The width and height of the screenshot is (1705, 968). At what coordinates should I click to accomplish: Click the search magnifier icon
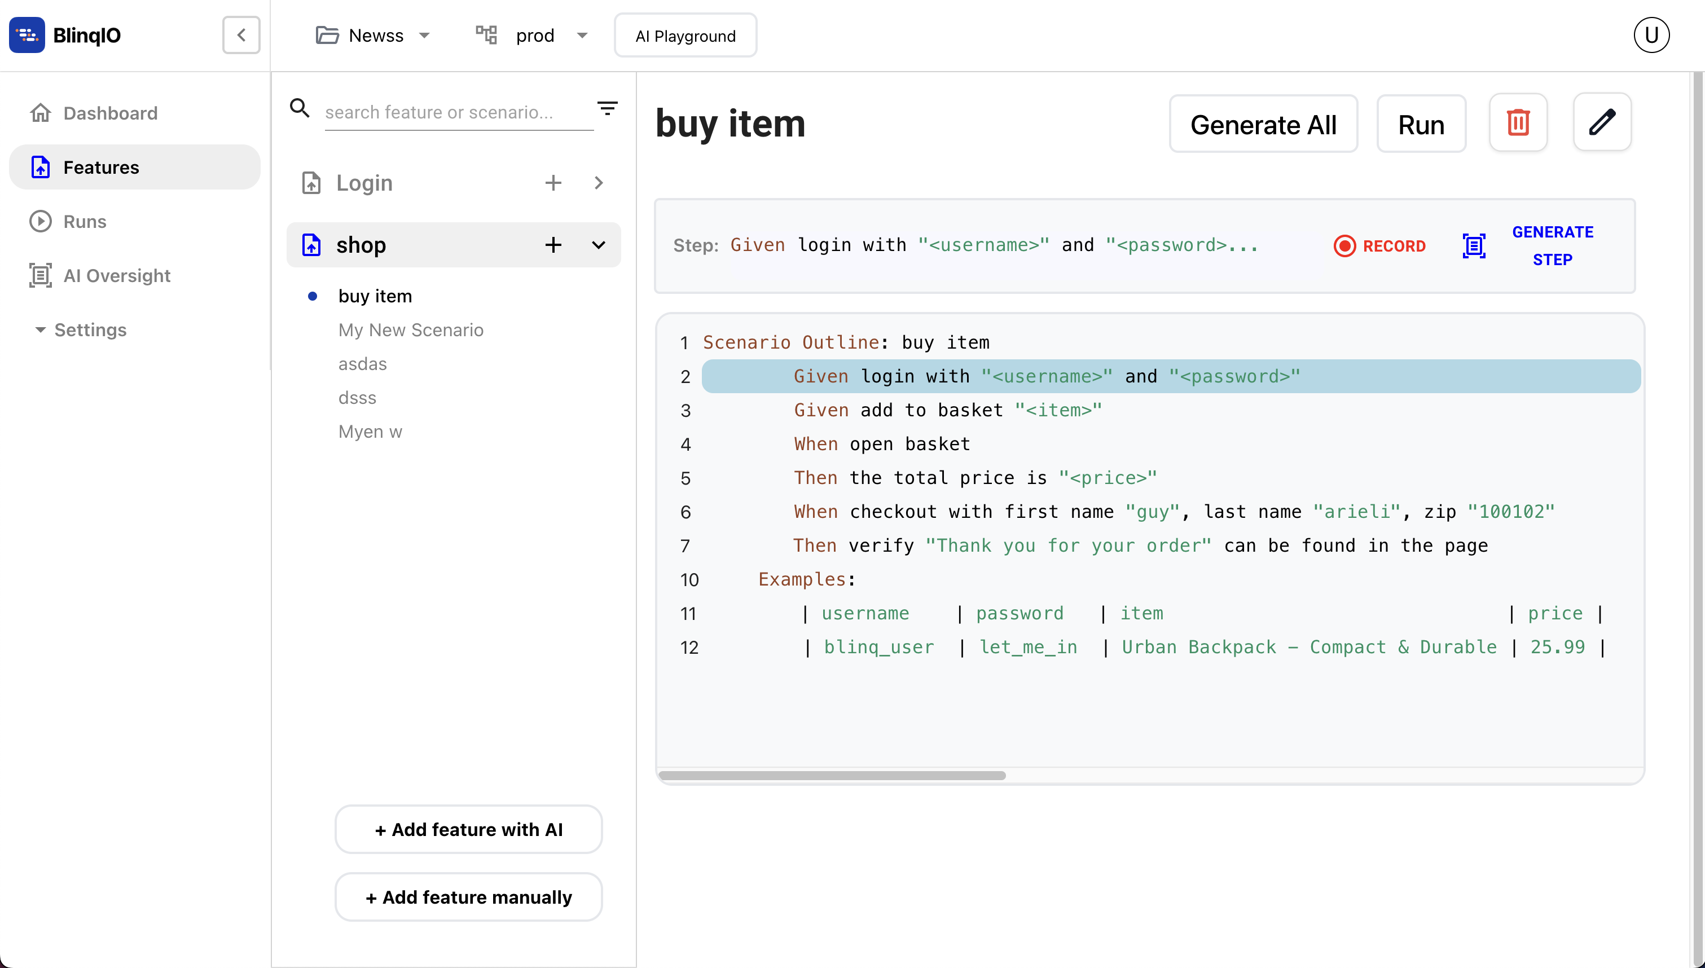[x=300, y=108]
